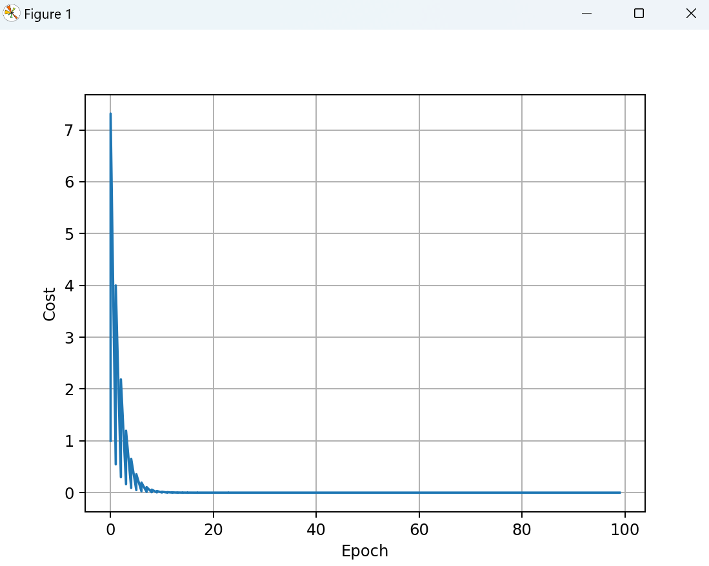Click the x-axis tick label 20
The height and width of the screenshot is (566, 709).
point(213,529)
